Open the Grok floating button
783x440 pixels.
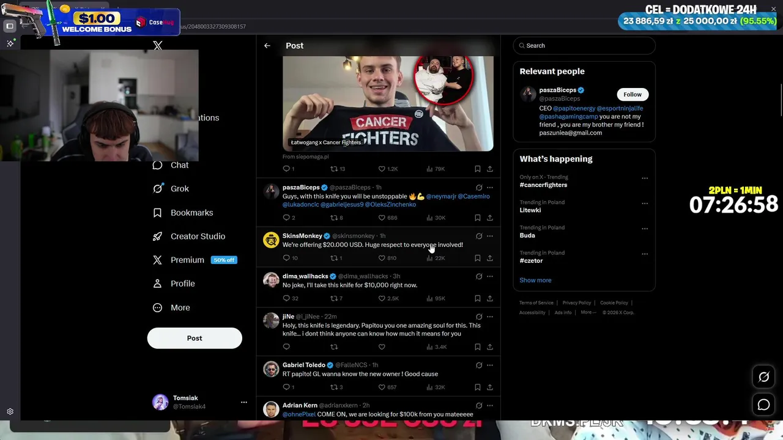click(x=764, y=377)
